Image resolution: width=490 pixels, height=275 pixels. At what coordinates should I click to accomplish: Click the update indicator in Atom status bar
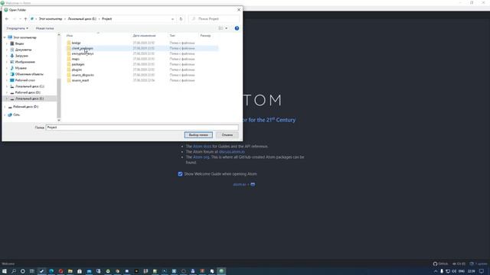coord(479,264)
